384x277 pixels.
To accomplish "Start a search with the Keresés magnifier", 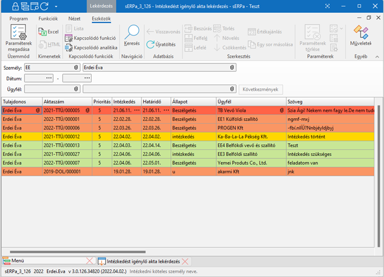I will click(x=132, y=33).
